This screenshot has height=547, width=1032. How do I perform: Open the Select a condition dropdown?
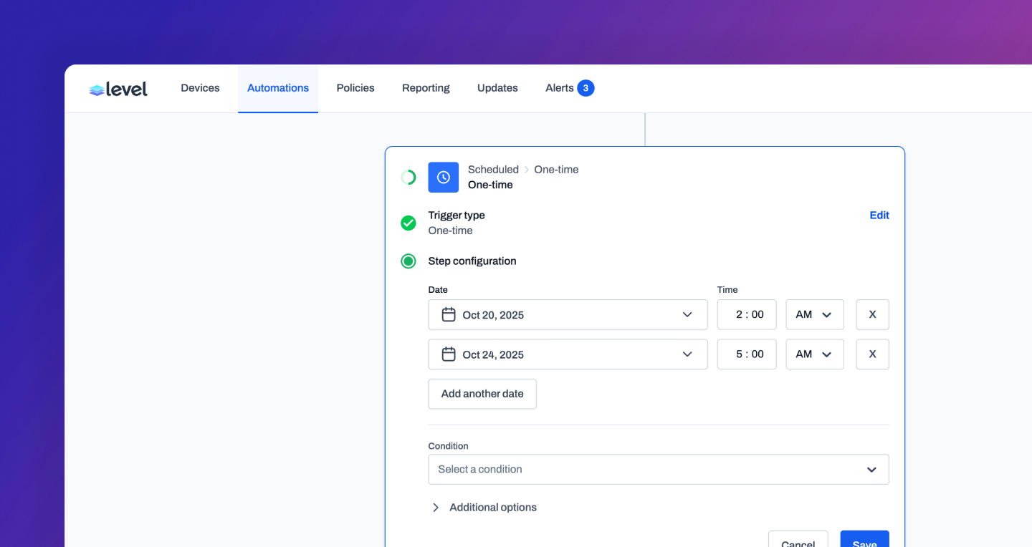[x=659, y=469]
